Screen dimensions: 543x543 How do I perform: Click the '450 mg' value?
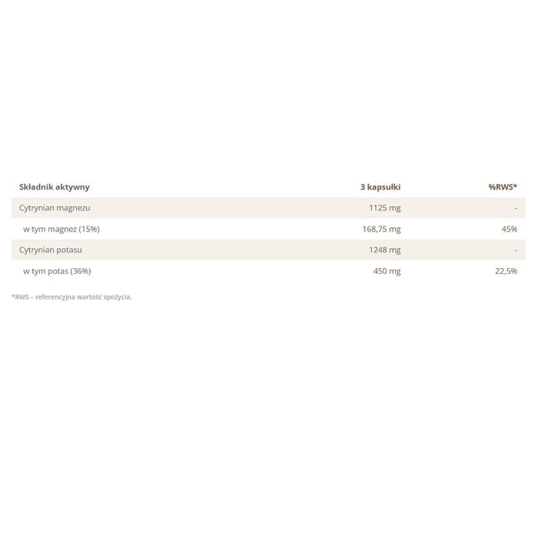pyautogui.click(x=387, y=271)
